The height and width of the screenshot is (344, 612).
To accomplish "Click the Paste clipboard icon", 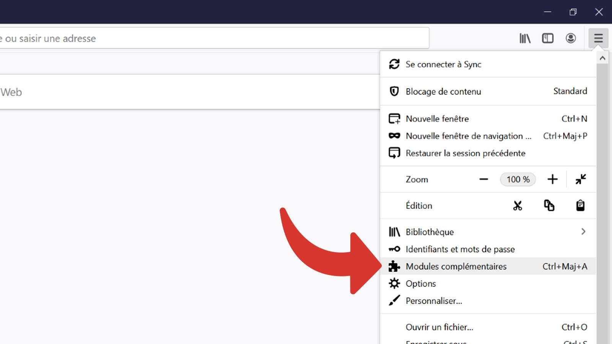I will pyautogui.click(x=580, y=206).
